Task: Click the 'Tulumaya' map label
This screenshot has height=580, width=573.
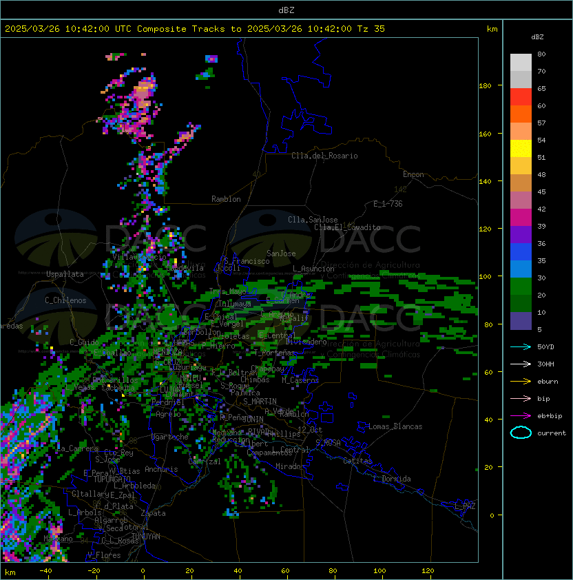Action: click(x=235, y=304)
